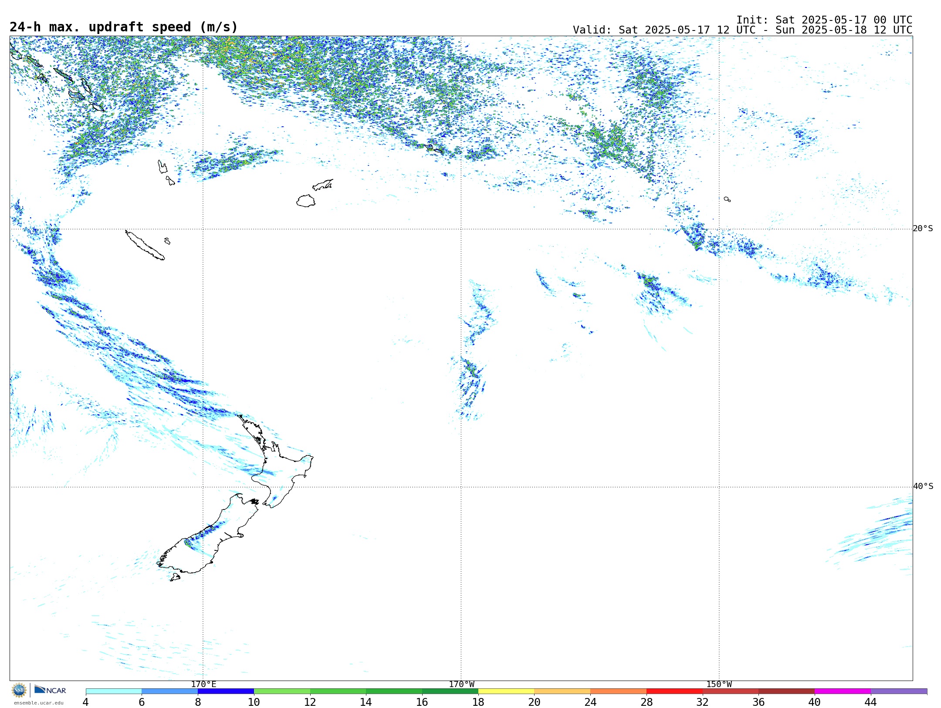Click colorbar tick label 20
The image size is (941, 708).
(x=535, y=702)
